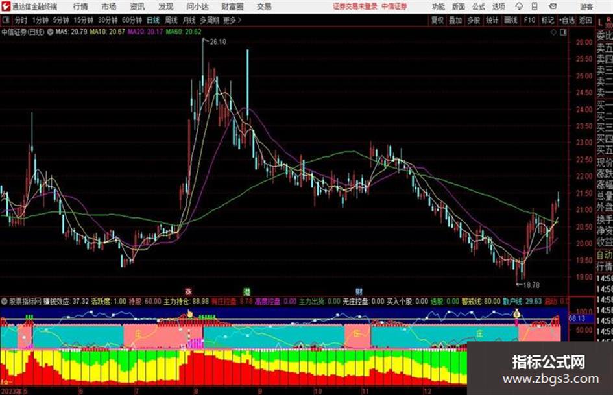This screenshot has height=395, width=613.
Task: Open the 版面 layout menu
Action: (459, 6)
